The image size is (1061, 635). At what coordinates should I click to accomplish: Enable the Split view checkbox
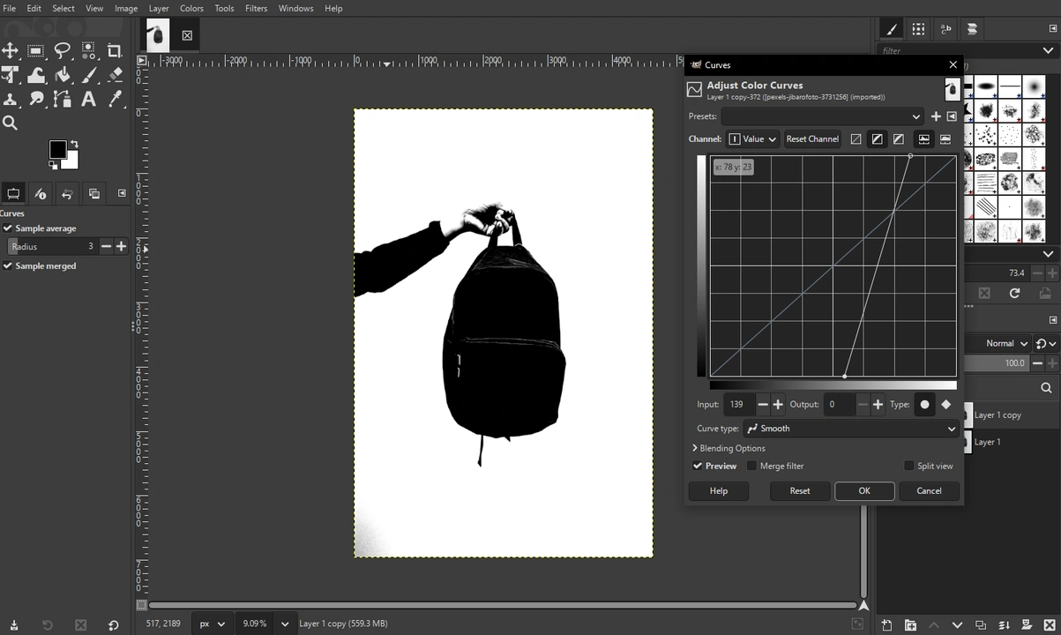pos(908,466)
